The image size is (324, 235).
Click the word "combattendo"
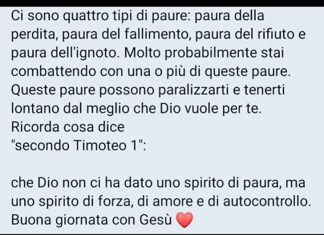(x=54, y=71)
